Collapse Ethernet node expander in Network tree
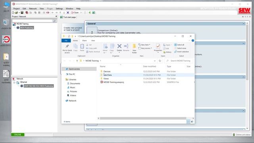Screen dimensions: 254x143 [14, 83]
